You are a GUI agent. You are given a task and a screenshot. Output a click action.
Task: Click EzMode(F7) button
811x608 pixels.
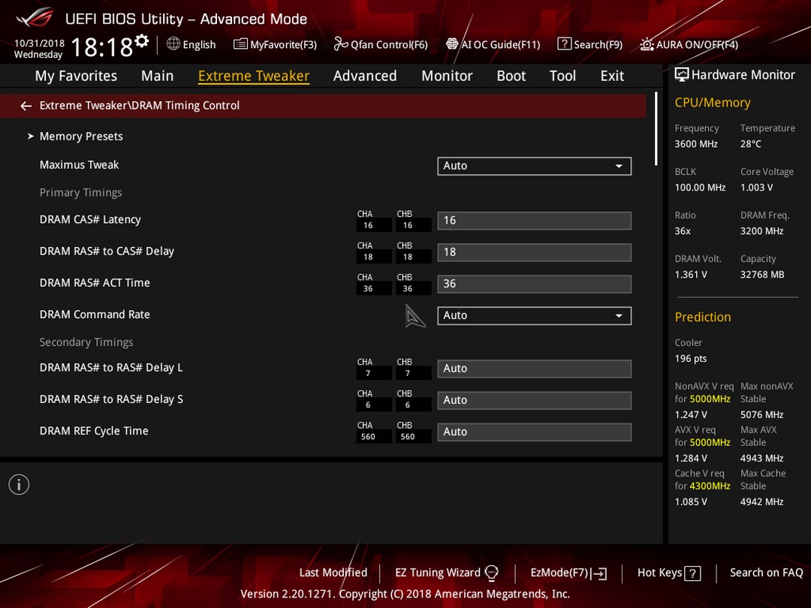coord(568,573)
